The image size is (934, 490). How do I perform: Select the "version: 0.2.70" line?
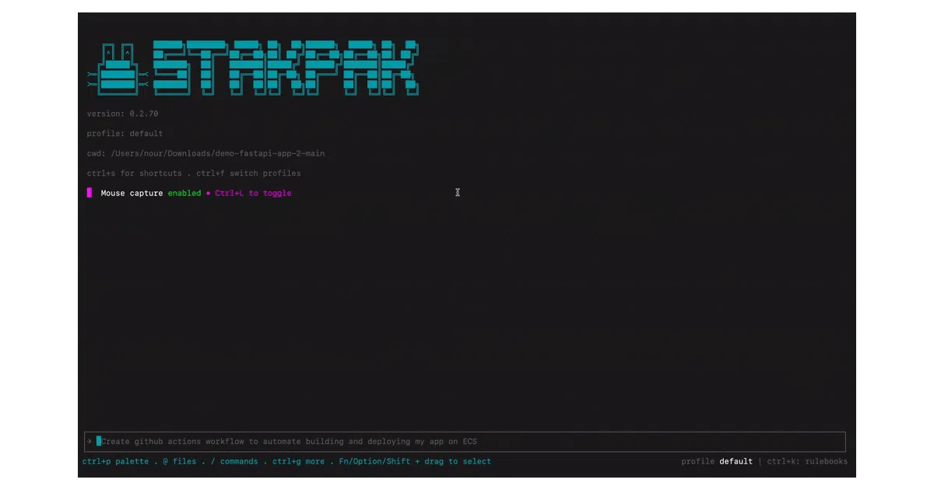123,114
